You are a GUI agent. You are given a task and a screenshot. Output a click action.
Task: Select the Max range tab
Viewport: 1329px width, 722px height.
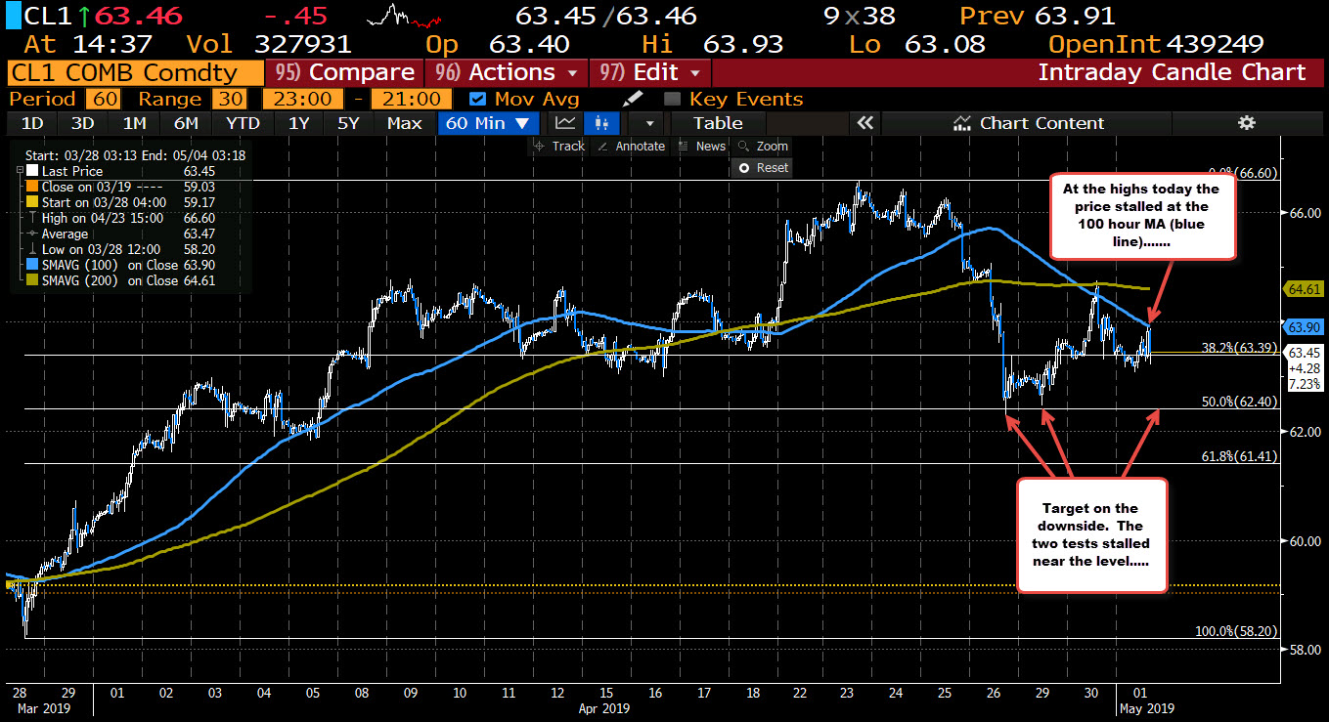click(x=404, y=123)
